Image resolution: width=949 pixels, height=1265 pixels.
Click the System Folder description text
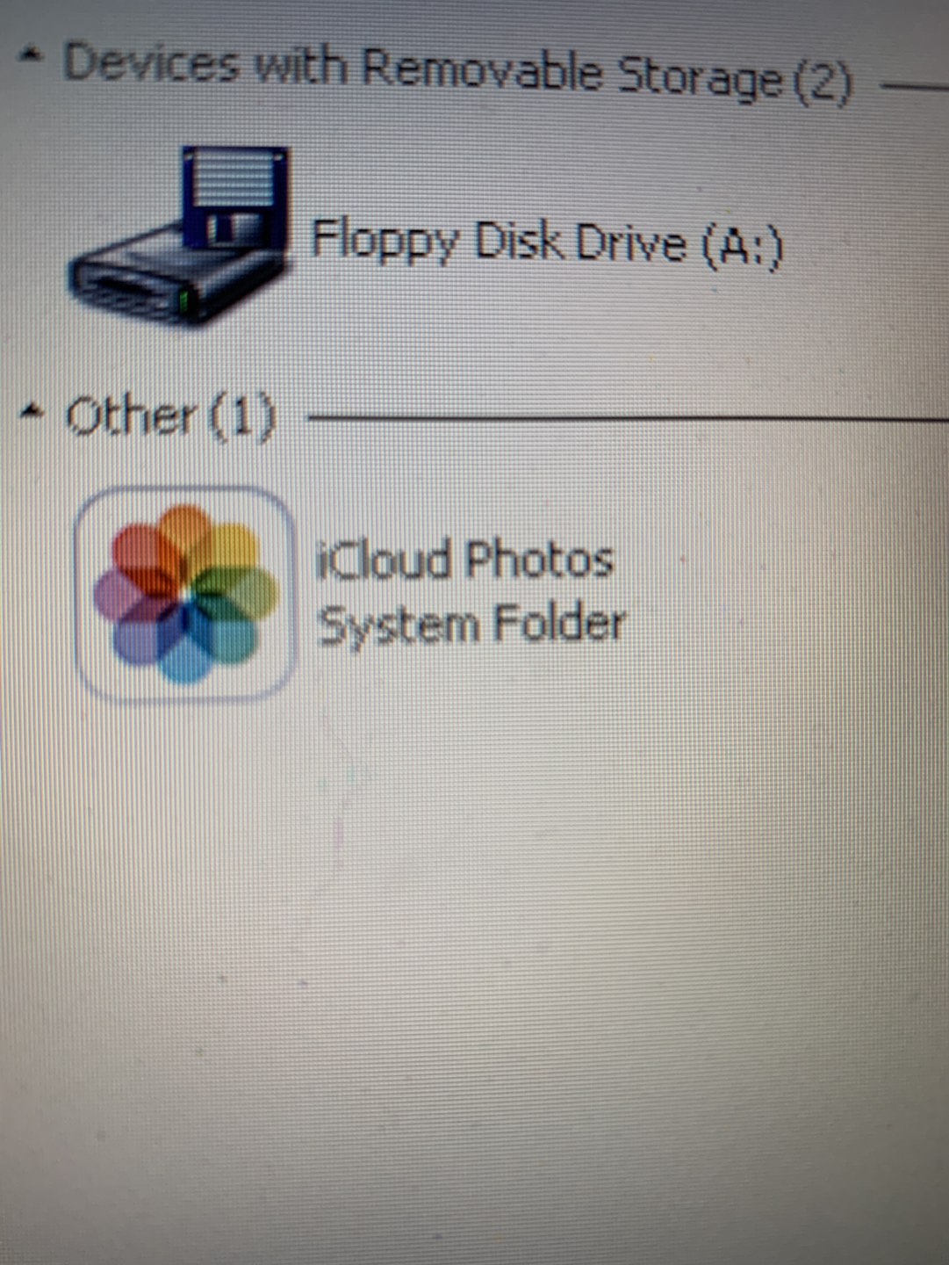coord(471,624)
